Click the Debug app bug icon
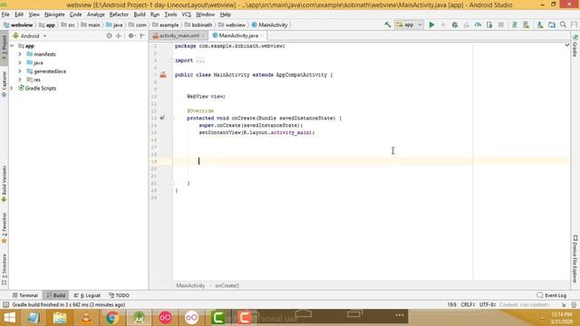 coord(455,24)
